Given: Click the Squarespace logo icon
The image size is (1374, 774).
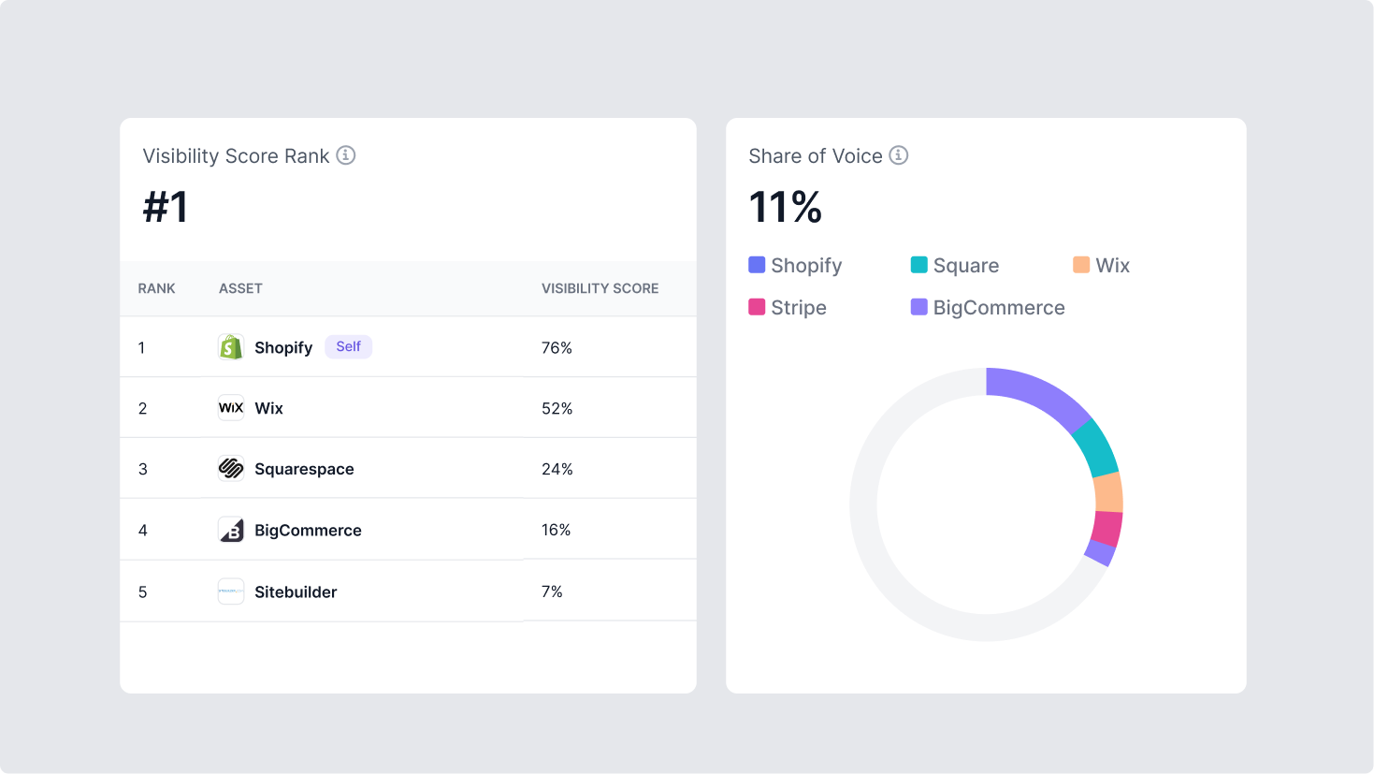Looking at the screenshot, I should tap(231, 468).
